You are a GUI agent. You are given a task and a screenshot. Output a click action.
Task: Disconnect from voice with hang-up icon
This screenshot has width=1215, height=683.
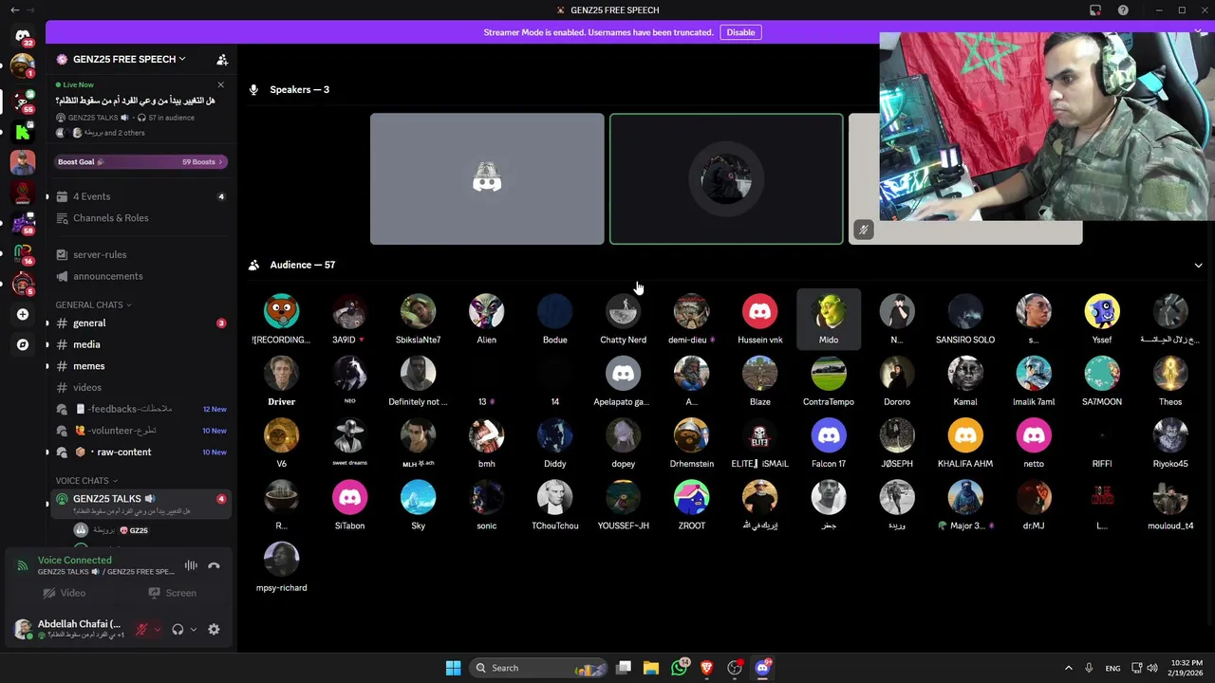[214, 565]
